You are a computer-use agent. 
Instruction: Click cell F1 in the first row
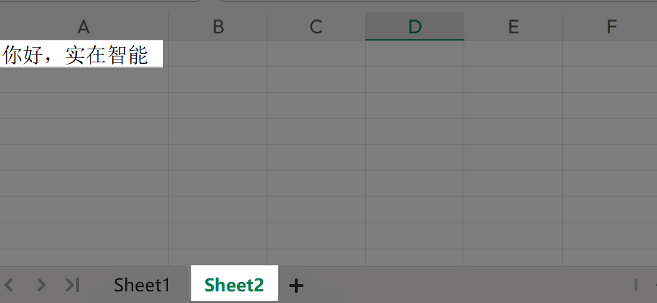(611, 54)
